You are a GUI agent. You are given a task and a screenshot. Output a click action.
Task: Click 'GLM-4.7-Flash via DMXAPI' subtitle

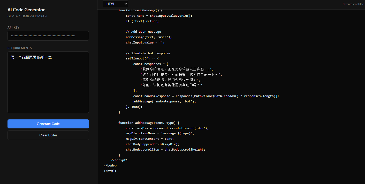point(27,16)
